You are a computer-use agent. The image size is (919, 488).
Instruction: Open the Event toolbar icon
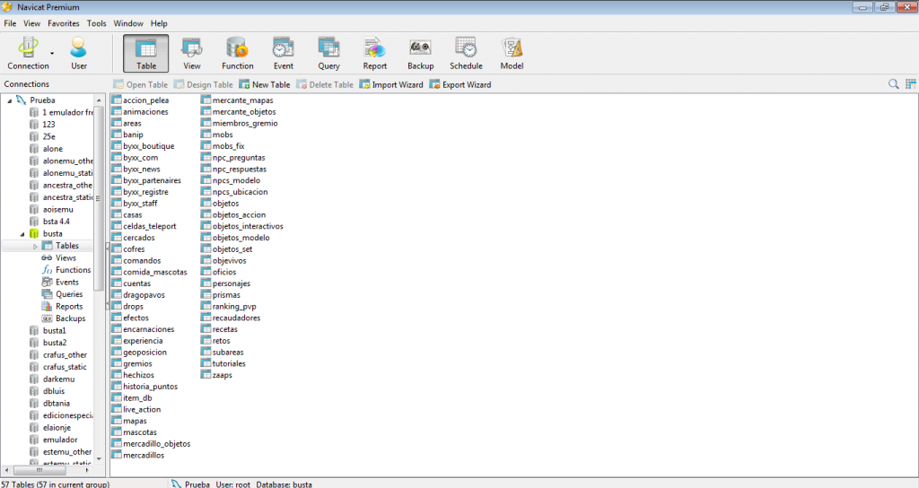click(283, 53)
